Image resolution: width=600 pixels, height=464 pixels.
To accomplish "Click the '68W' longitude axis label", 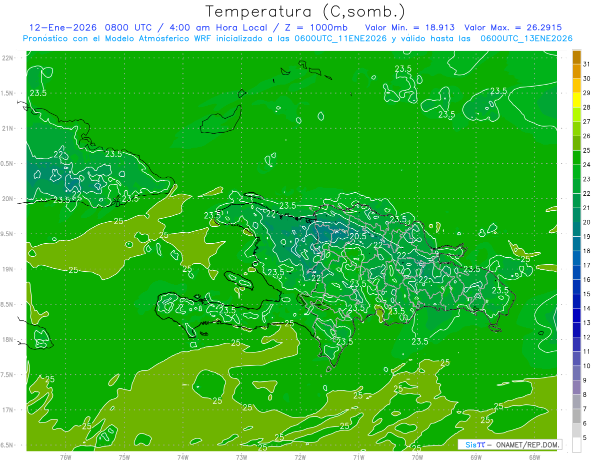I will [534, 457].
